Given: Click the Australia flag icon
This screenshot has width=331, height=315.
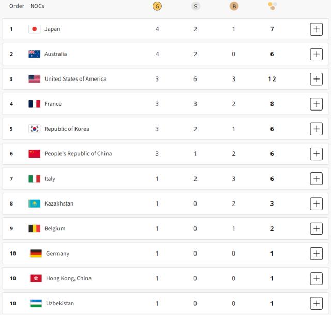Looking at the screenshot, I should 34,54.
